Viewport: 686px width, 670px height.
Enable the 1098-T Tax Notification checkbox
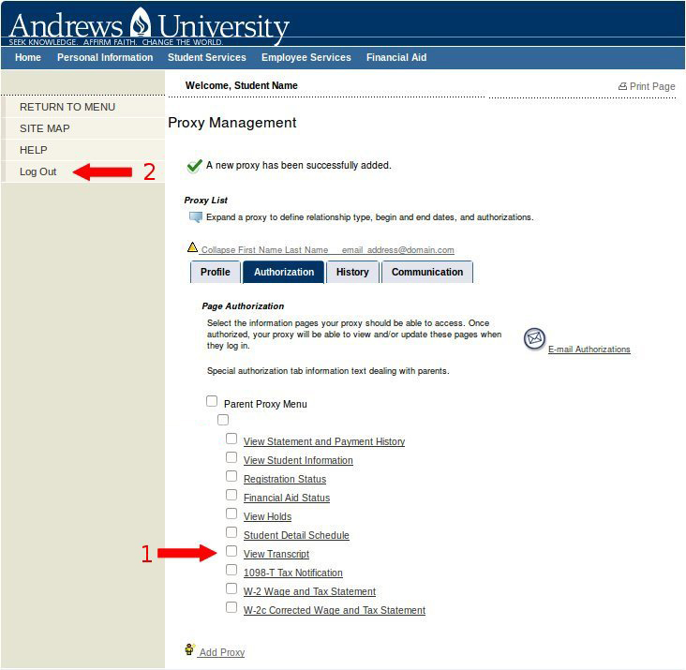[231, 570]
